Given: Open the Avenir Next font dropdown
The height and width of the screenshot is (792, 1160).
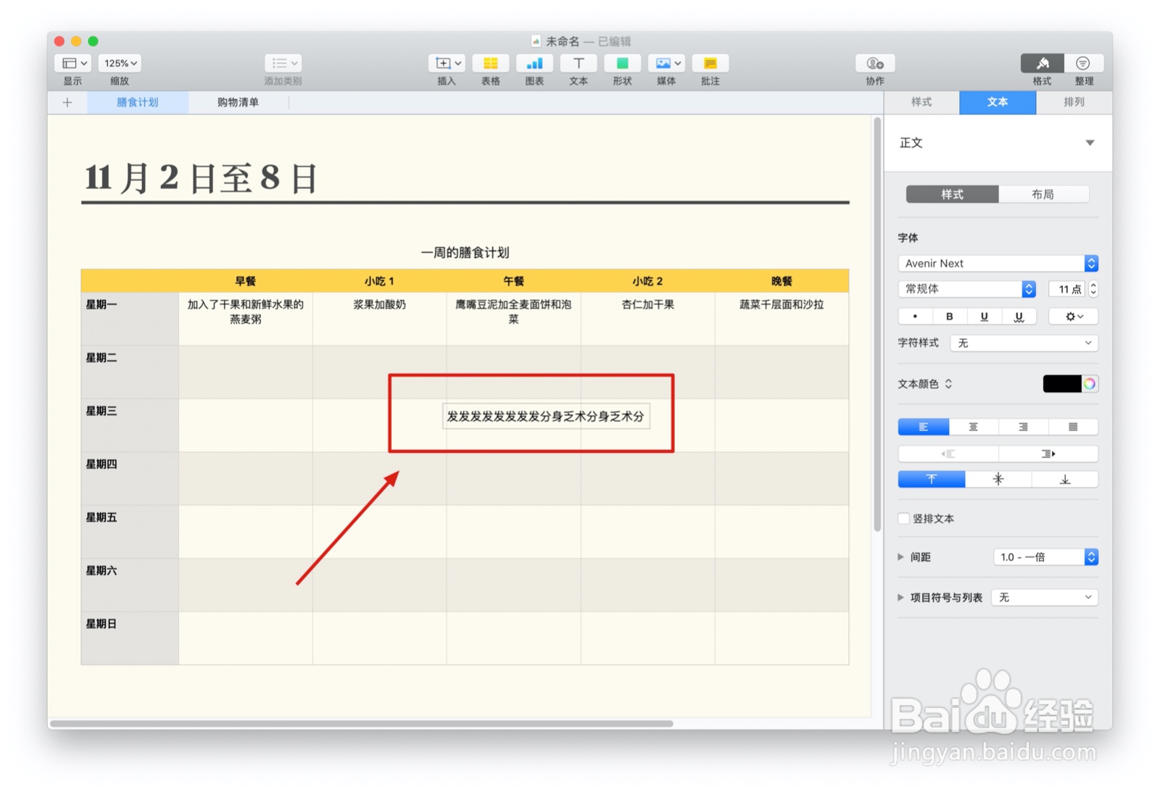Looking at the screenshot, I should pyautogui.click(x=997, y=263).
